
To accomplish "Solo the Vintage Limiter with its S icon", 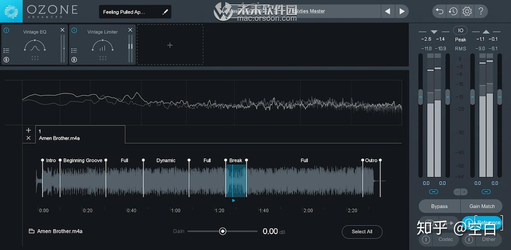I will click(74, 60).
